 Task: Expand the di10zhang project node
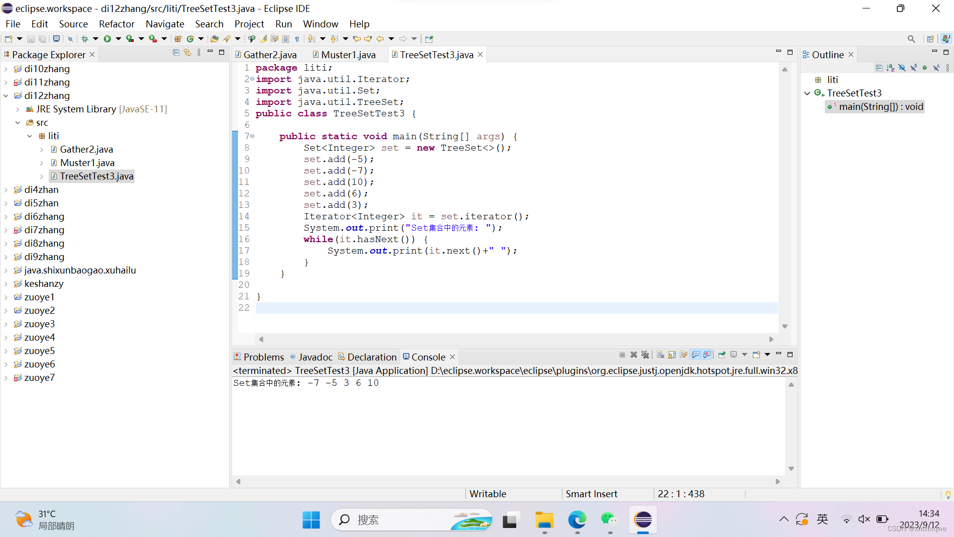[6, 69]
